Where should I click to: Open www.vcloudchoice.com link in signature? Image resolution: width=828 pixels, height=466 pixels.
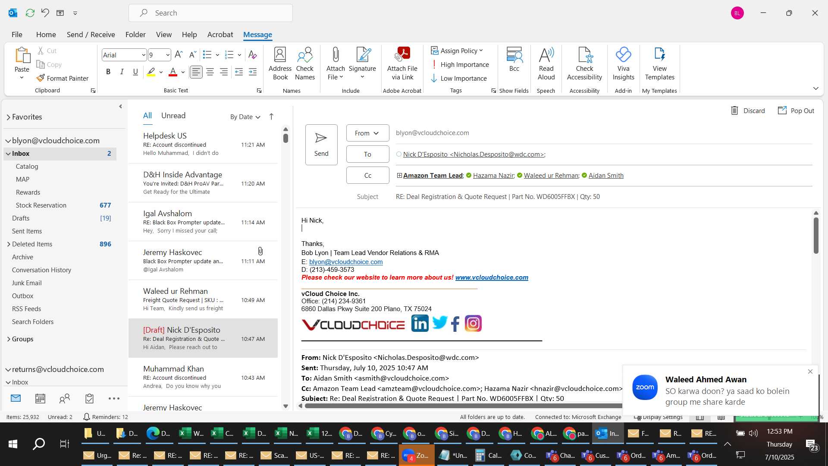[492, 277]
